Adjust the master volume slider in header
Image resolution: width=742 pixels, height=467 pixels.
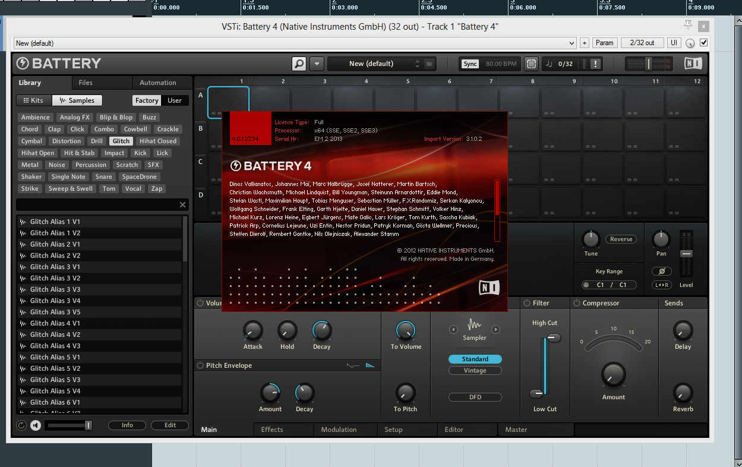[x=649, y=64]
